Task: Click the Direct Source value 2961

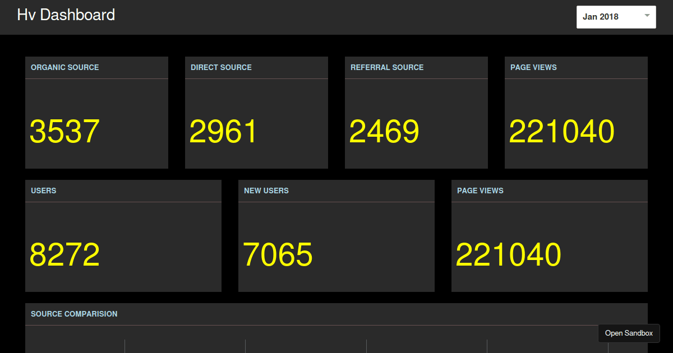Action: click(223, 132)
